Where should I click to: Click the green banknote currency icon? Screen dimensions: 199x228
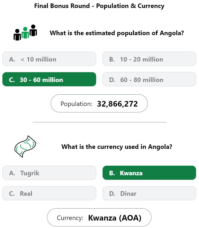(x=25, y=146)
